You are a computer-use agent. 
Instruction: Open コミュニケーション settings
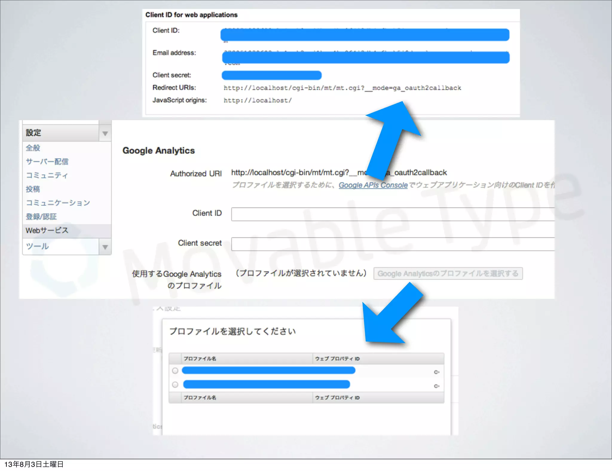[58, 203]
